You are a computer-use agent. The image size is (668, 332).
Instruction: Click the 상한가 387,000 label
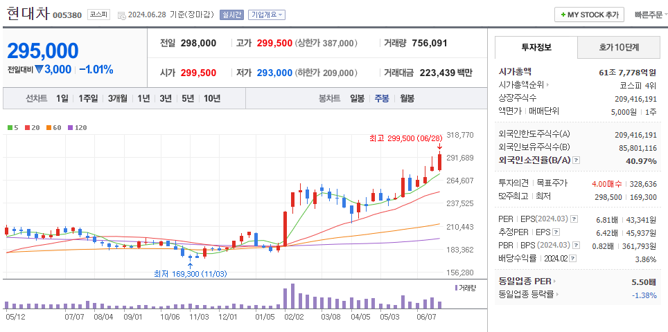pyautogui.click(x=326, y=43)
